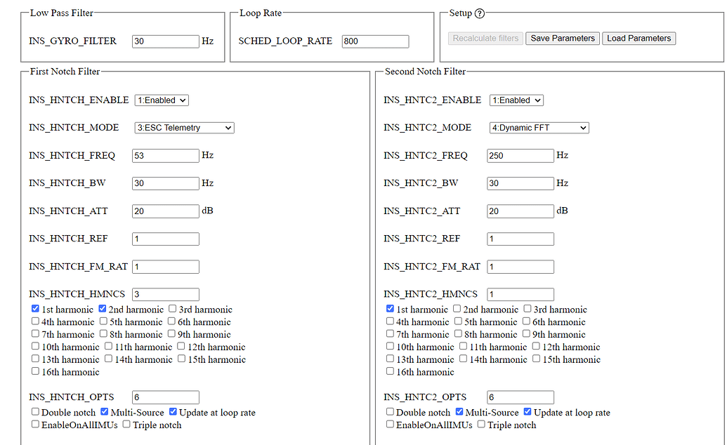Click Save Parameters button

click(562, 38)
